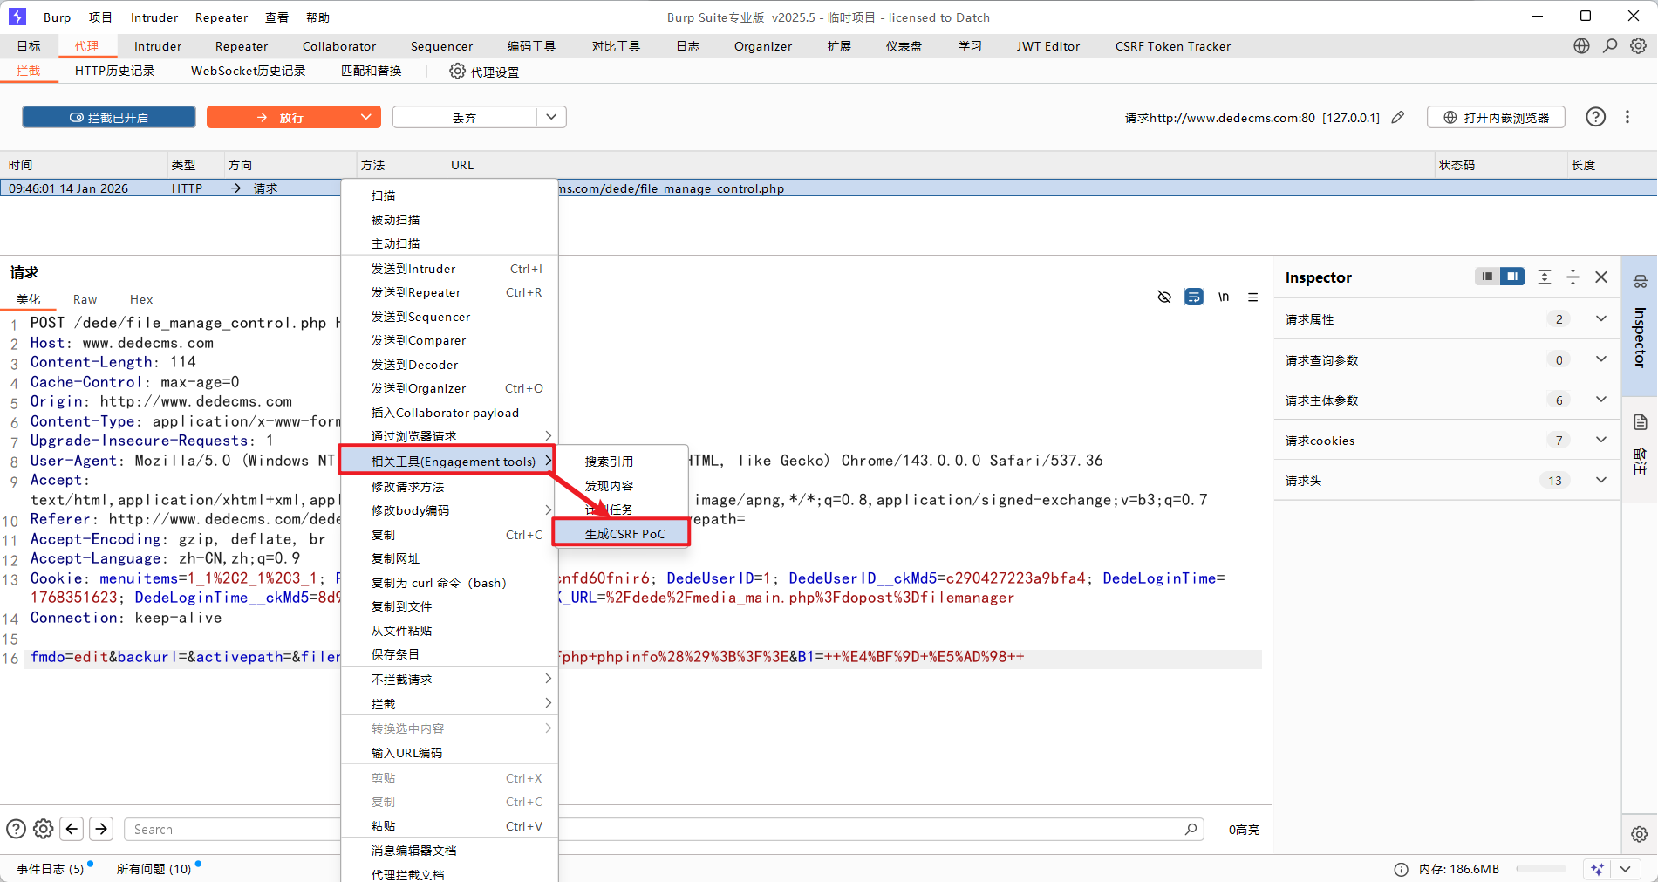
Task: Choose 复制为 curl 命令 (bash)
Action: (449, 583)
